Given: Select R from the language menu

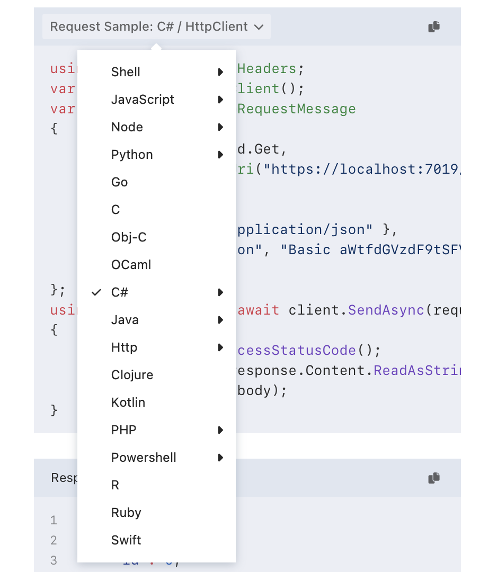Looking at the screenshot, I should pos(115,485).
